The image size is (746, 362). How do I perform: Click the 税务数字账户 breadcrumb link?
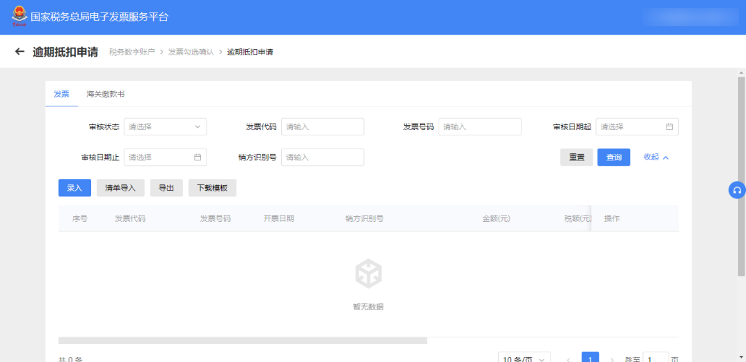[132, 52]
